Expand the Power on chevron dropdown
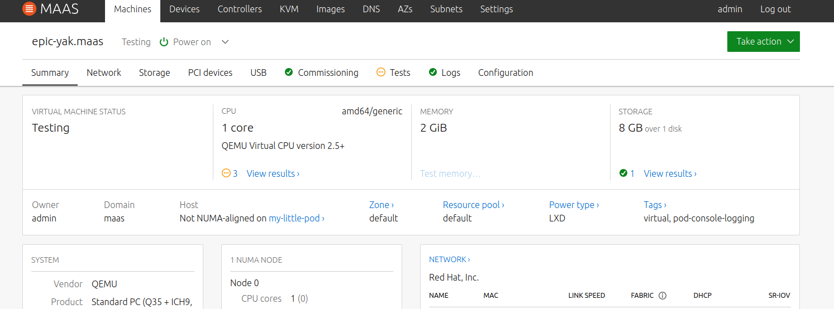This screenshot has width=834, height=309. click(225, 42)
